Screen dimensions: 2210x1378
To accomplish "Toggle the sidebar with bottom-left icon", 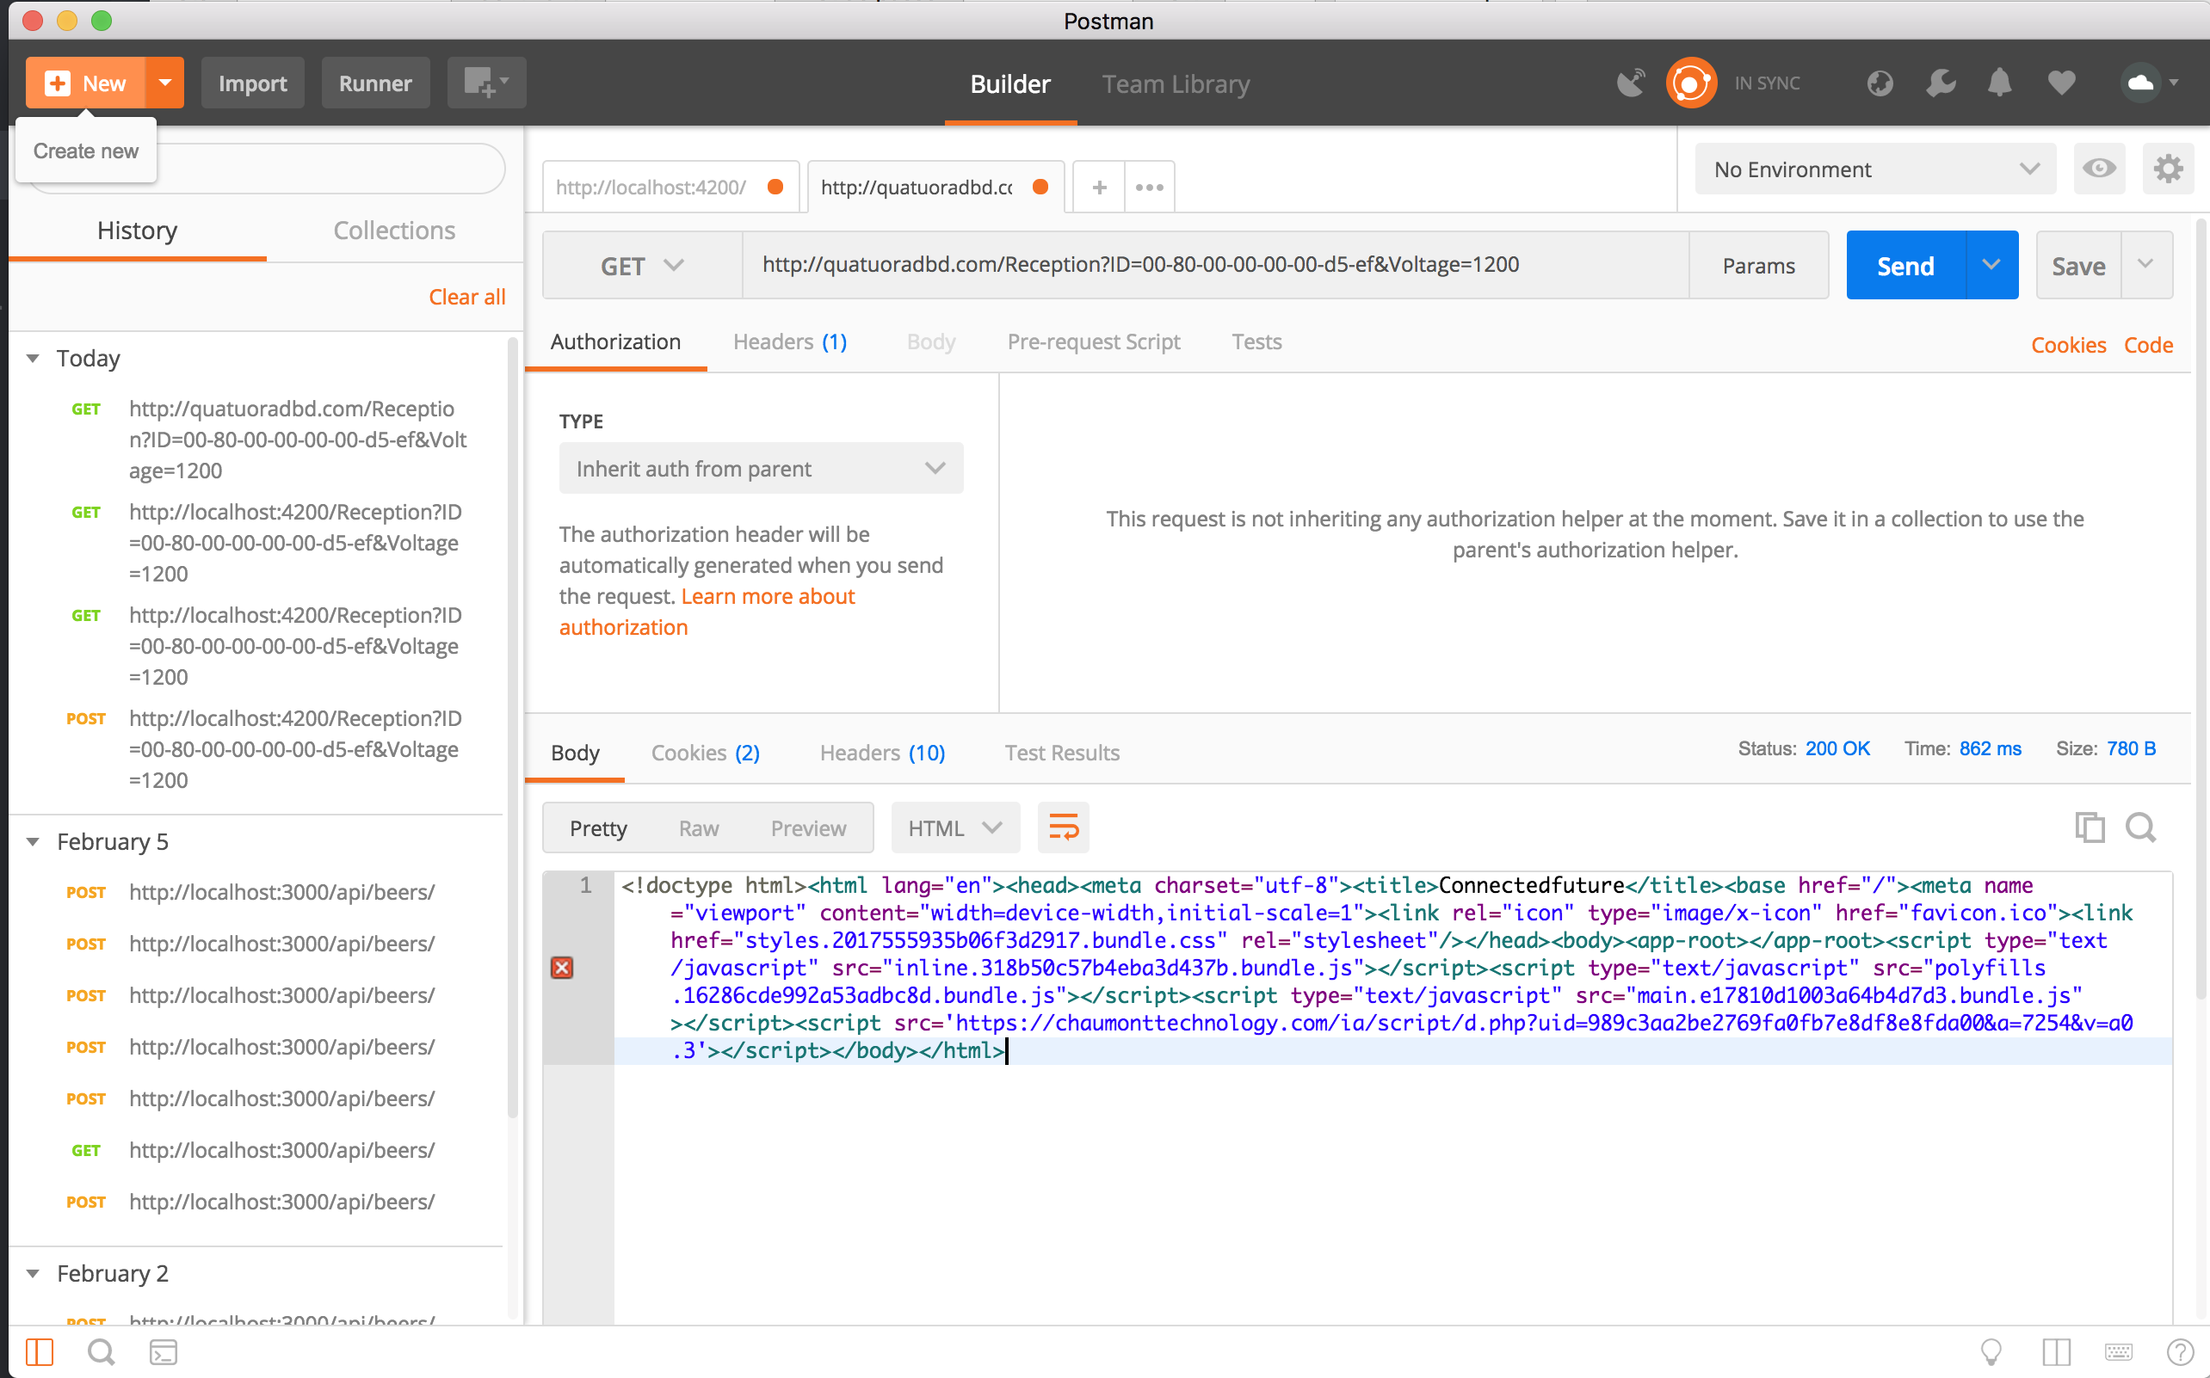I will [40, 1351].
